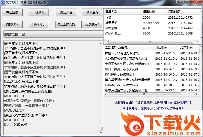The image size is (203, 137).
Task: Select activity 每日一抽奖，夺永久武器
Action: click(x=151, y=69)
